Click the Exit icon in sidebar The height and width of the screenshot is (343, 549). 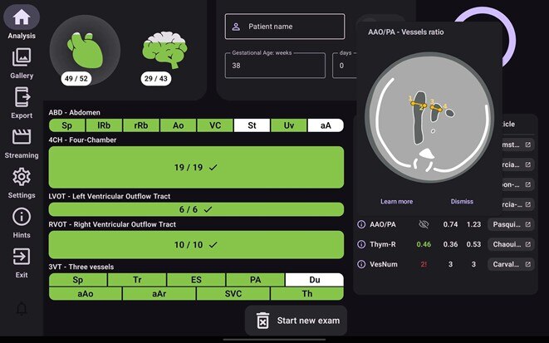pos(22,261)
